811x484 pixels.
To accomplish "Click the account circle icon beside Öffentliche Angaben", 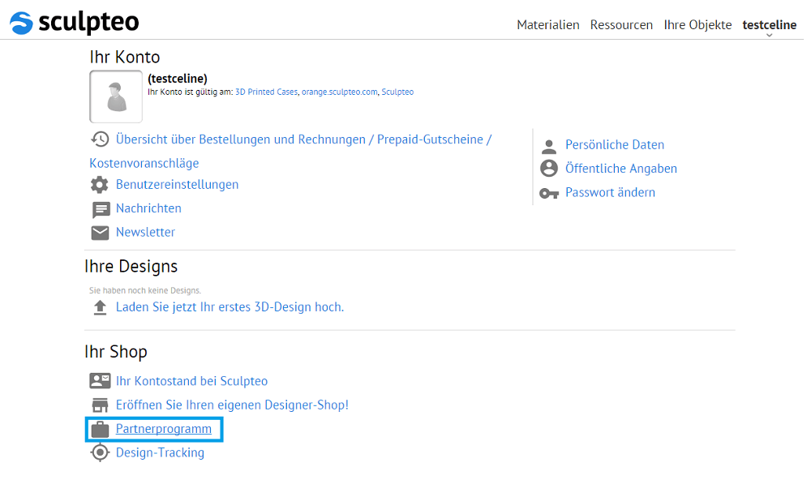I will coord(549,169).
